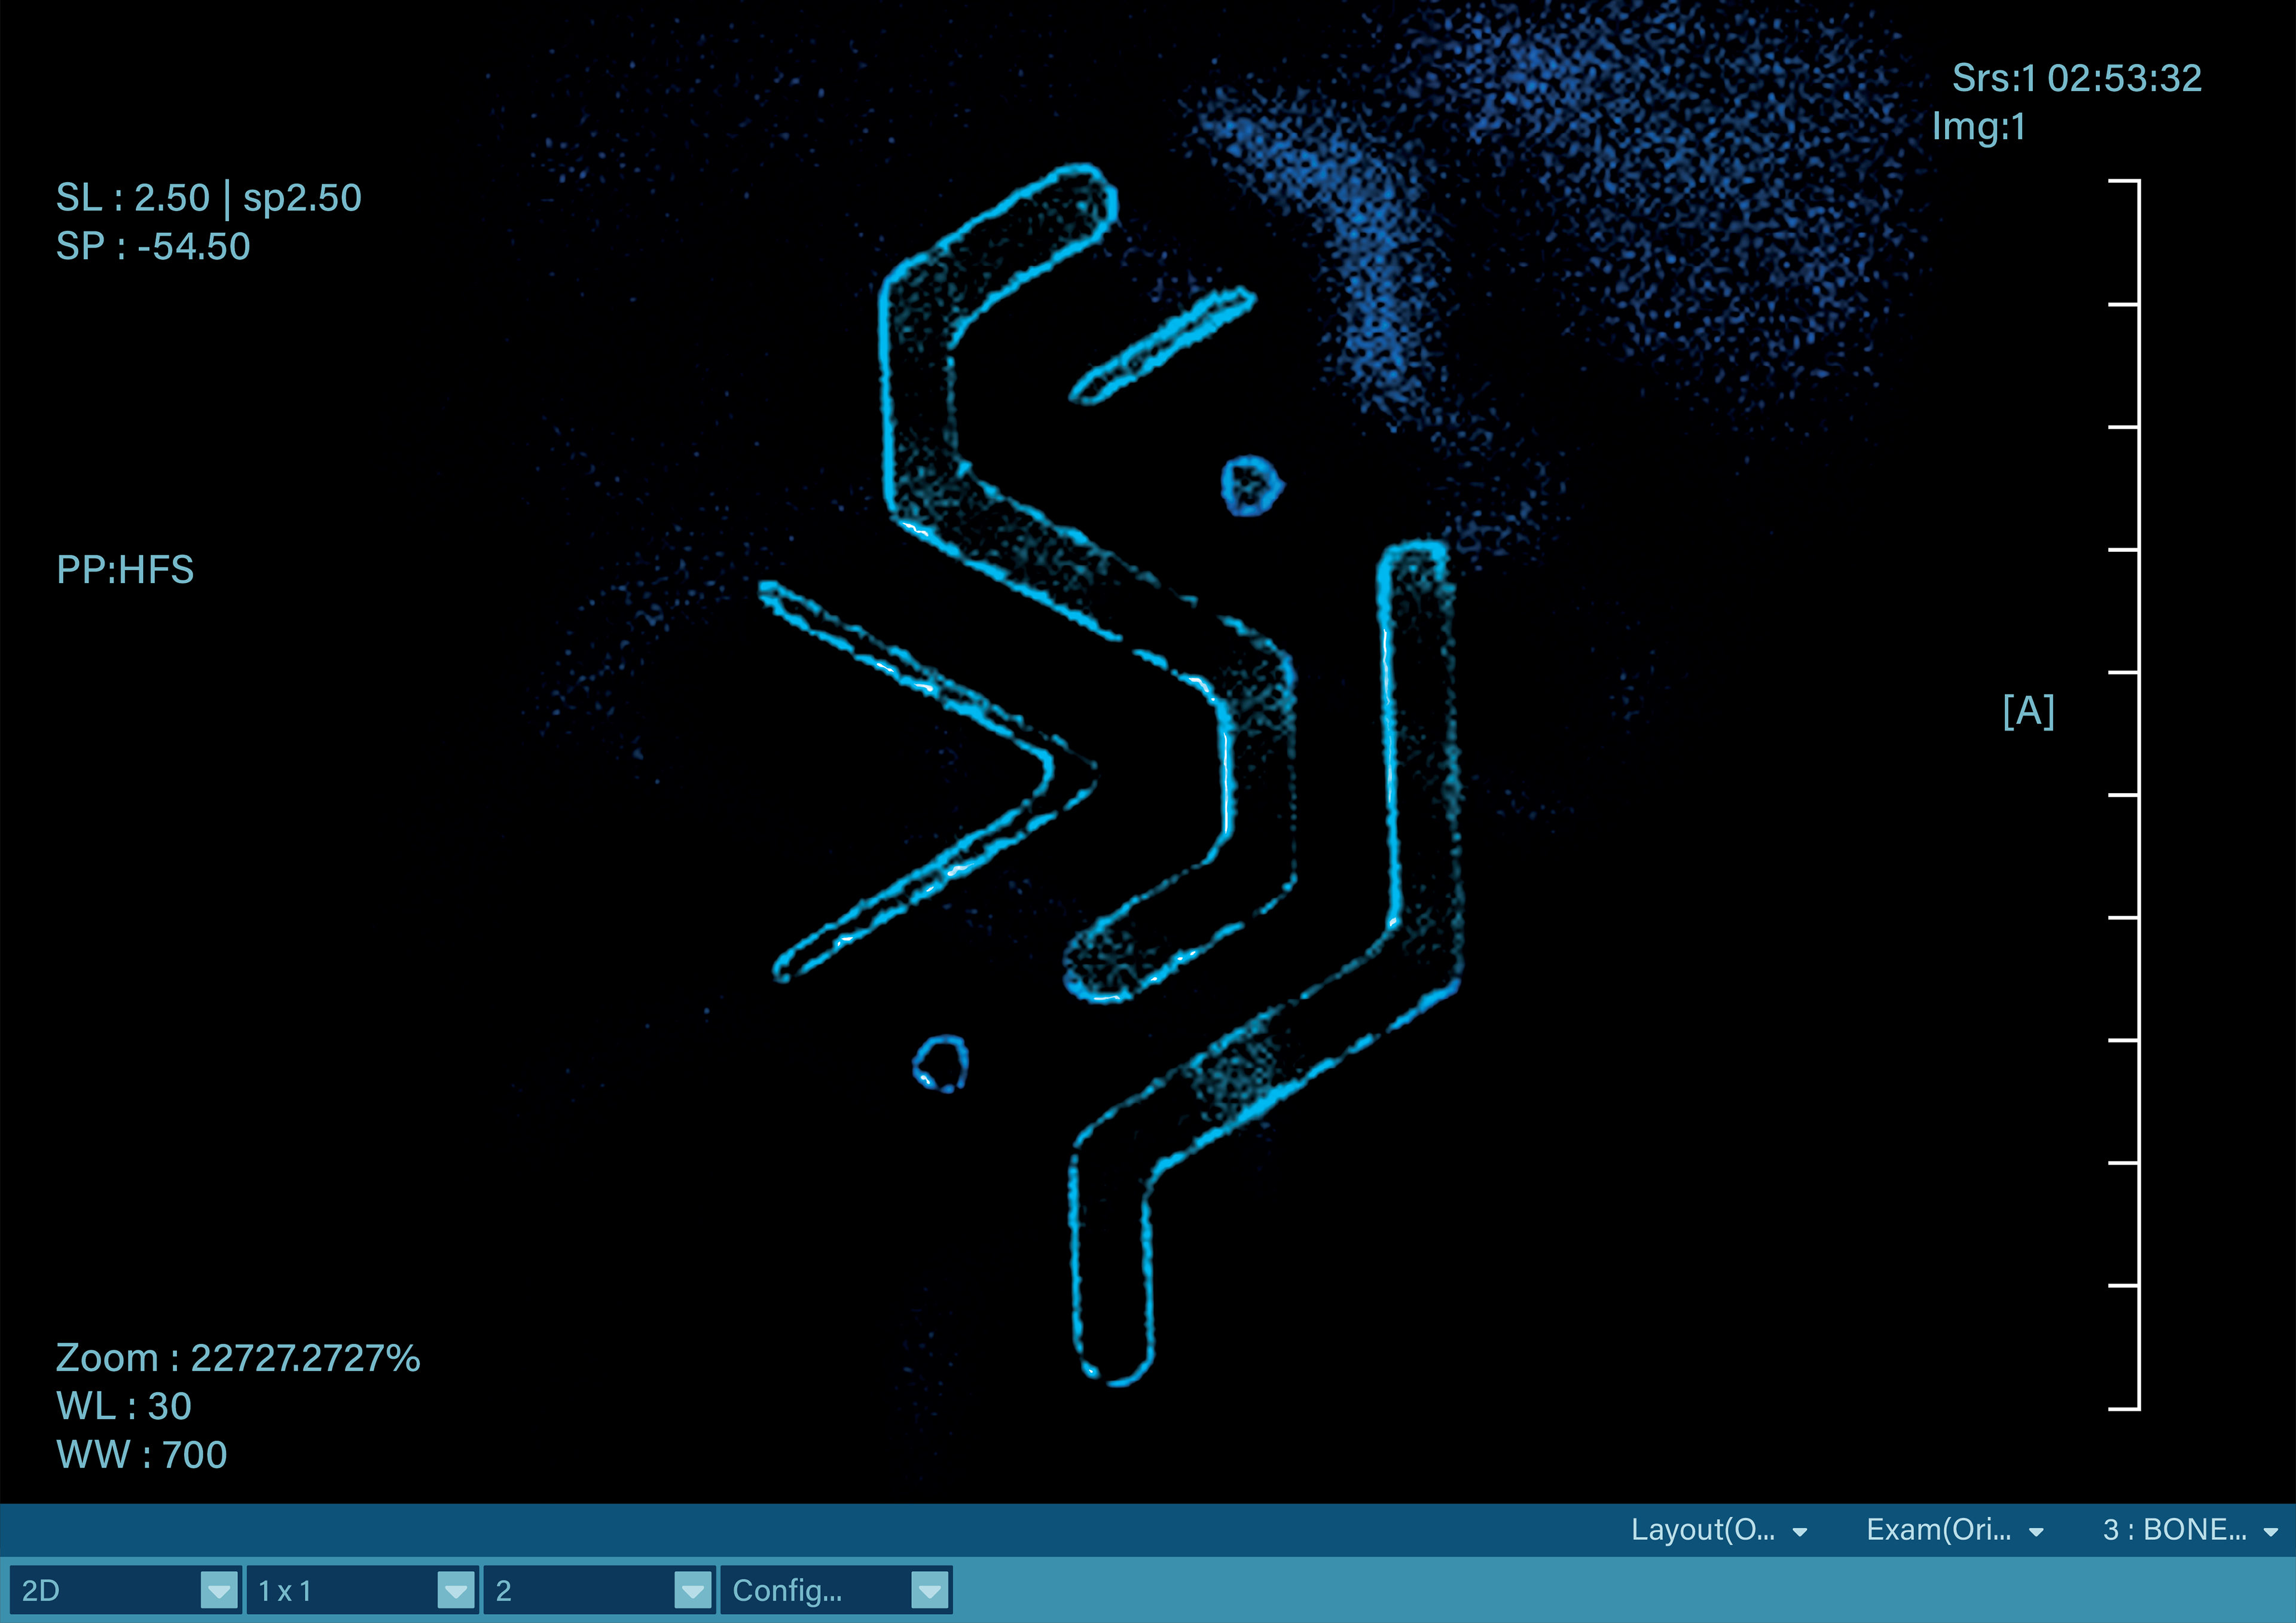
Task: Click arrow of the dropdown showing 2
Action: coord(692,1590)
